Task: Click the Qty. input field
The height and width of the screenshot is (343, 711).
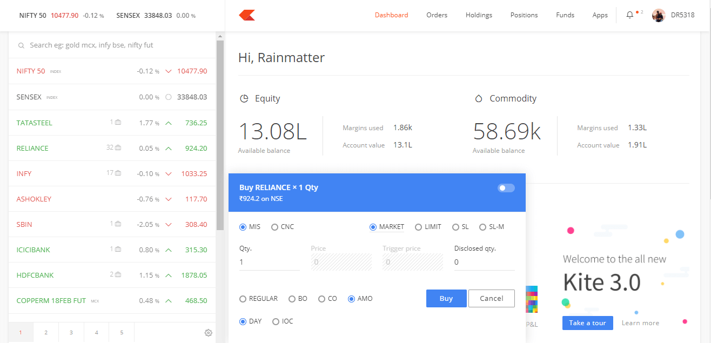Action: [269, 263]
